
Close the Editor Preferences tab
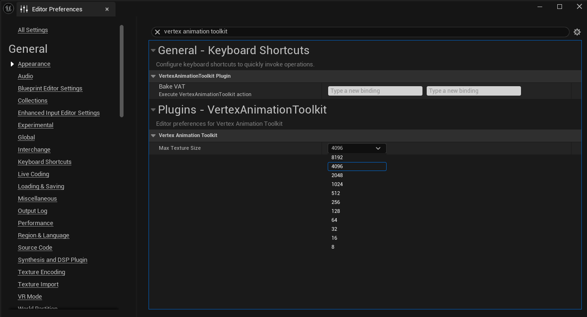point(107,9)
